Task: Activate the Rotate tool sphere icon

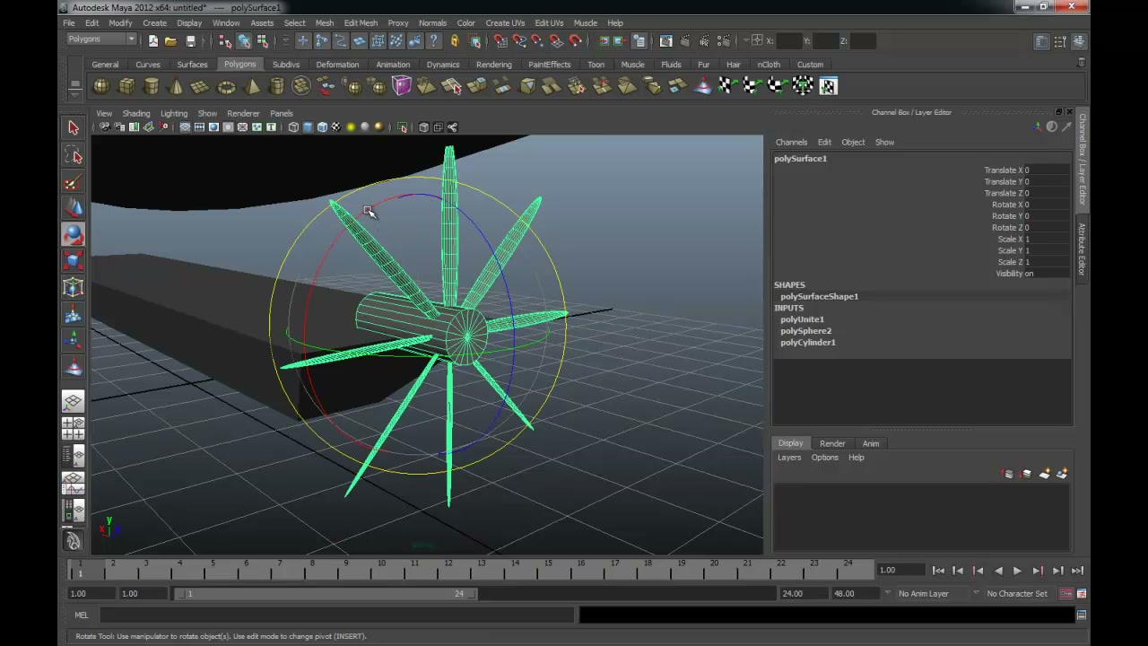Action: point(74,234)
